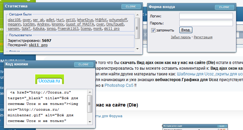The image size is (243, 130).
Task: Open user IceStim profile link
Action: click(29, 24)
